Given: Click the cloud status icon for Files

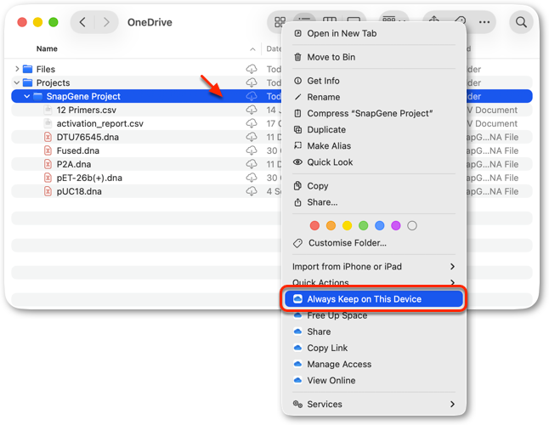Looking at the screenshot, I should pyautogui.click(x=252, y=69).
